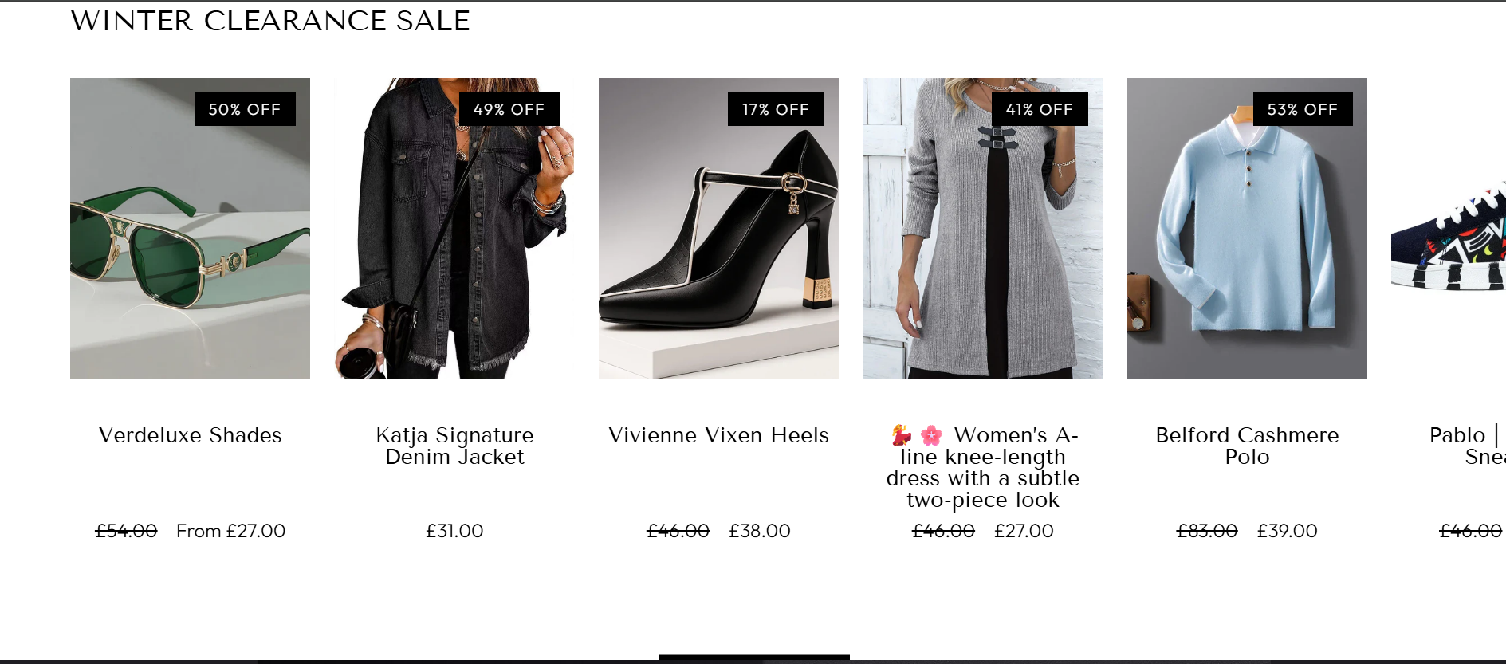Click the 41% OFF badge on the dress
The height and width of the screenshot is (664, 1506).
point(1040,109)
